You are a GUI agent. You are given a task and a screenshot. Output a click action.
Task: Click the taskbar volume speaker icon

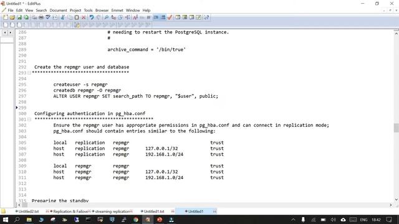333,220
